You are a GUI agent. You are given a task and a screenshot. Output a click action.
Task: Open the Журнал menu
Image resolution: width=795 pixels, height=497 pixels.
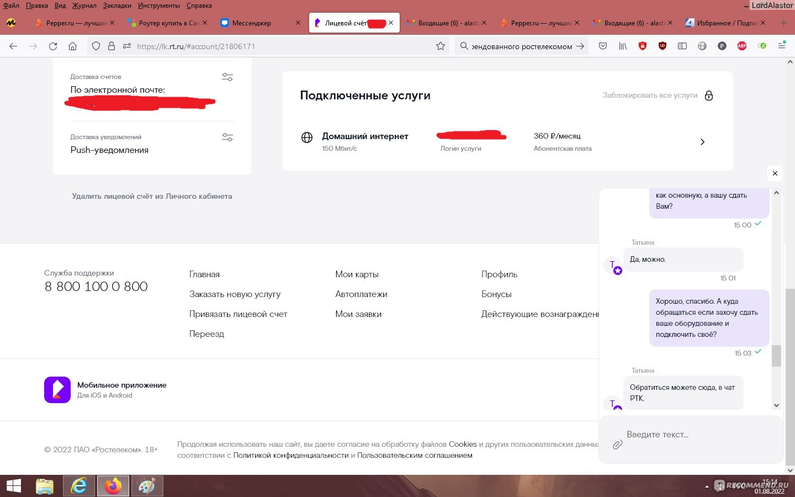point(84,6)
